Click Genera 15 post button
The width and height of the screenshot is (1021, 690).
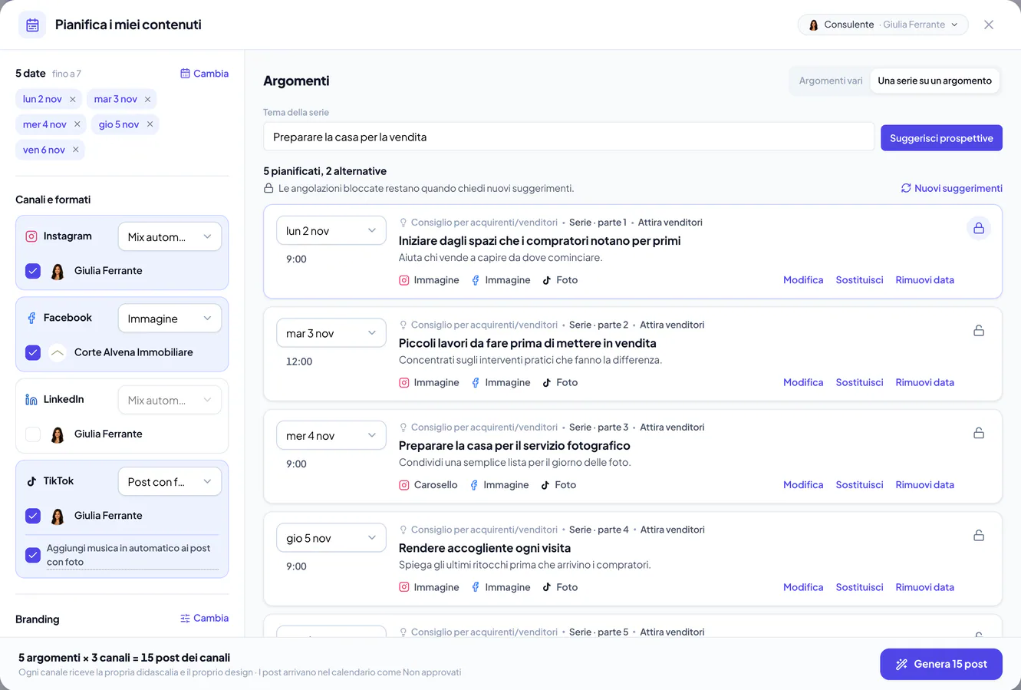click(941, 664)
